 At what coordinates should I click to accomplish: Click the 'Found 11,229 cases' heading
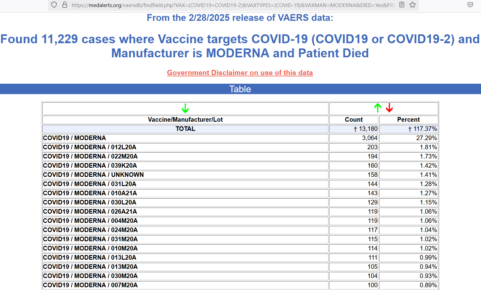click(240, 46)
